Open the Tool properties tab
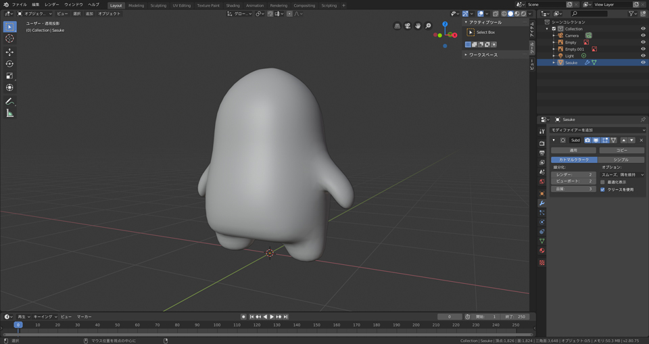Viewport: 649px width, 344px height. [x=542, y=131]
